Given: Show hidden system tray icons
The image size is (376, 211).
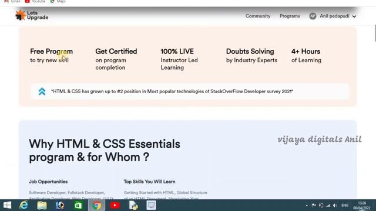Looking at the screenshot, I should coord(307,206).
